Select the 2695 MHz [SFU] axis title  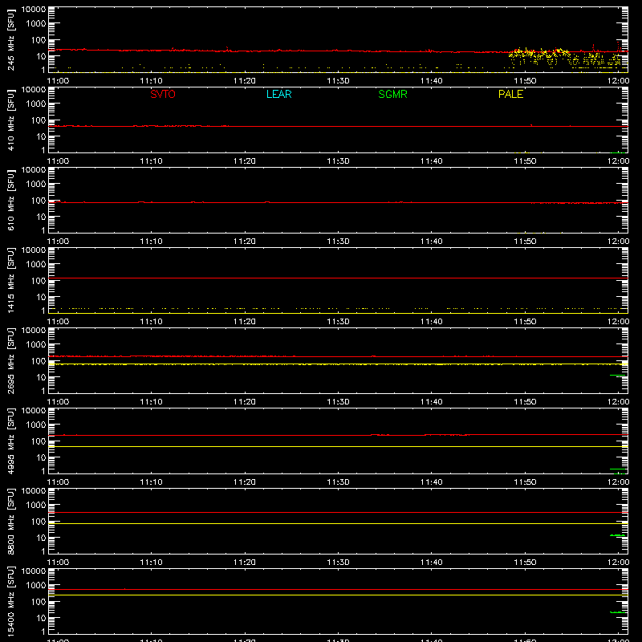(10, 360)
